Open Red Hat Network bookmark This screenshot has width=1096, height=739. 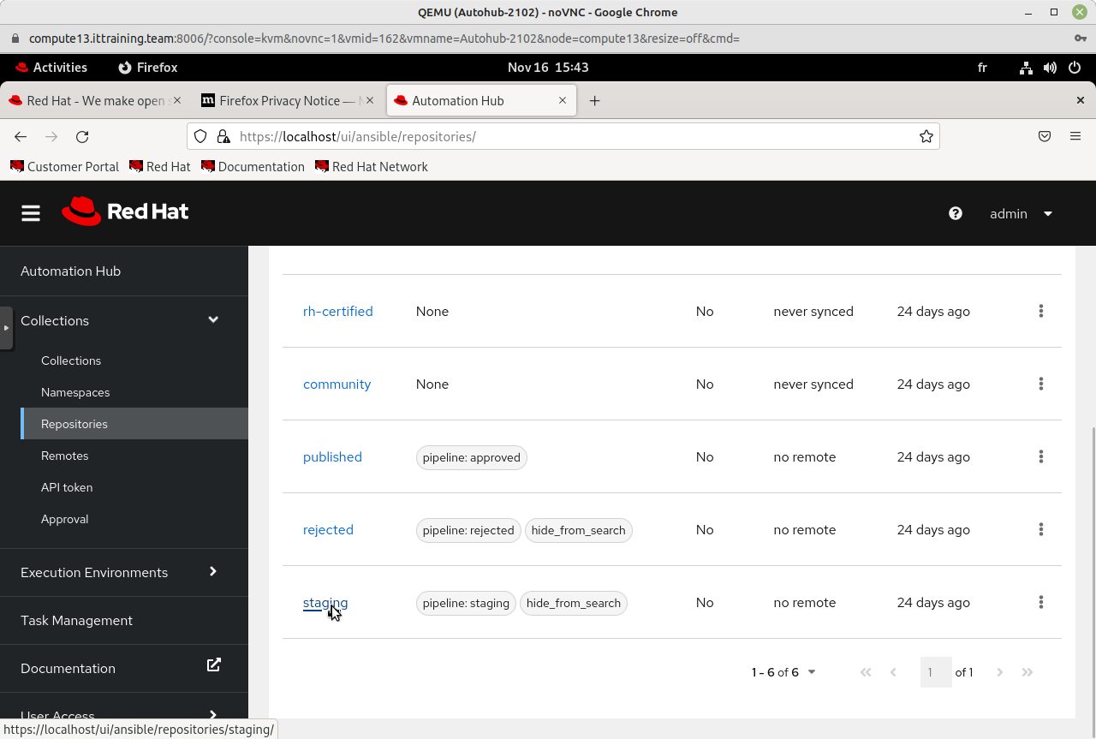372,167
